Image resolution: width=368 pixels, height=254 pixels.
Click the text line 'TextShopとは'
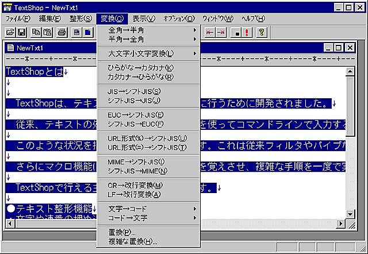tap(34, 72)
